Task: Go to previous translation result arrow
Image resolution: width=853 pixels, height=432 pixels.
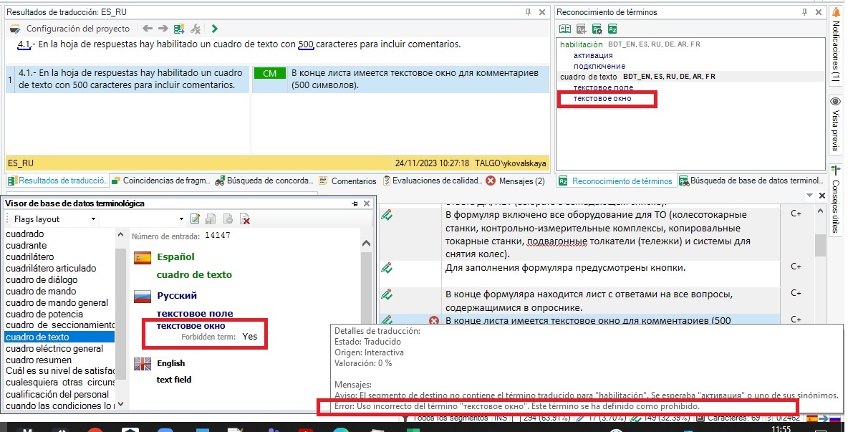Action: 148,29
